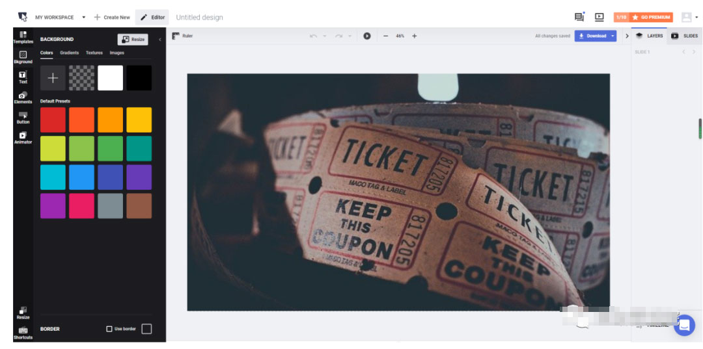Switch to the Colors tab

point(47,53)
